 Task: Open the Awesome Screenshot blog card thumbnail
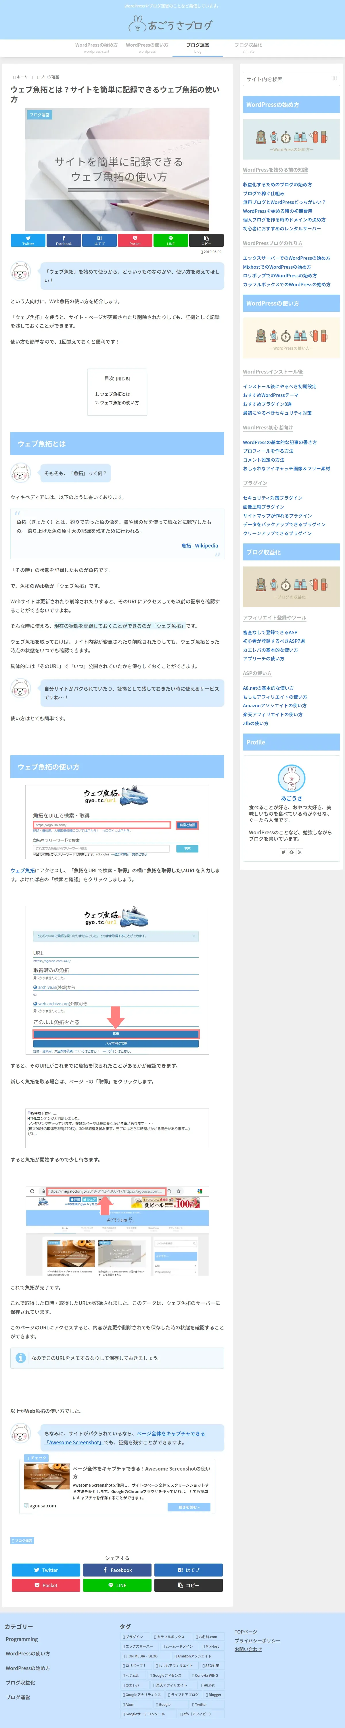[x=46, y=1477]
